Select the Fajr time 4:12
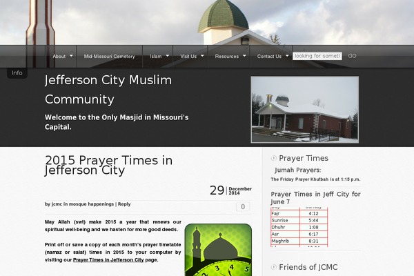This screenshot has width=414, height=276. (314, 213)
